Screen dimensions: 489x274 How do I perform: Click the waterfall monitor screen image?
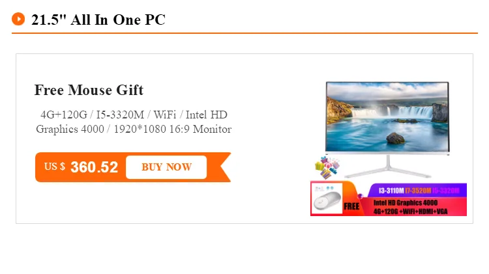pyautogui.click(x=387, y=117)
